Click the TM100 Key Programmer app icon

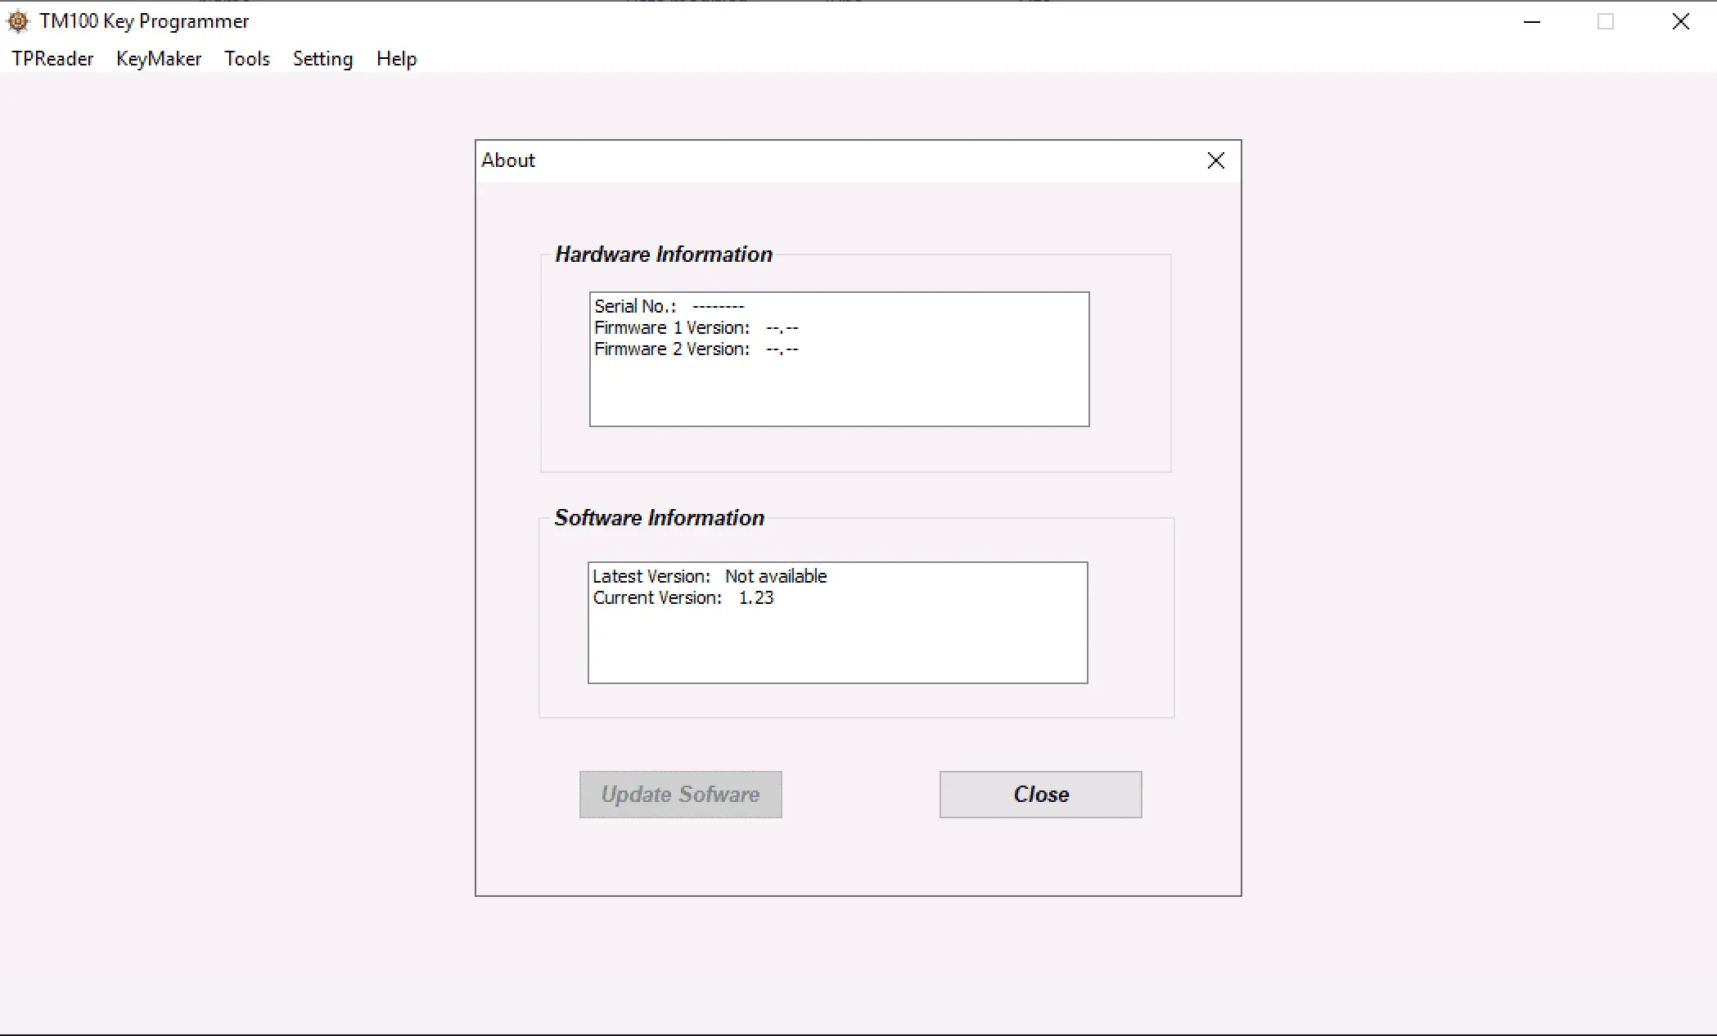(18, 21)
